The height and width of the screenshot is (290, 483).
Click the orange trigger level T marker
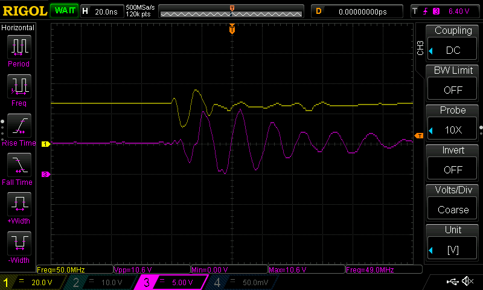click(x=419, y=135)
